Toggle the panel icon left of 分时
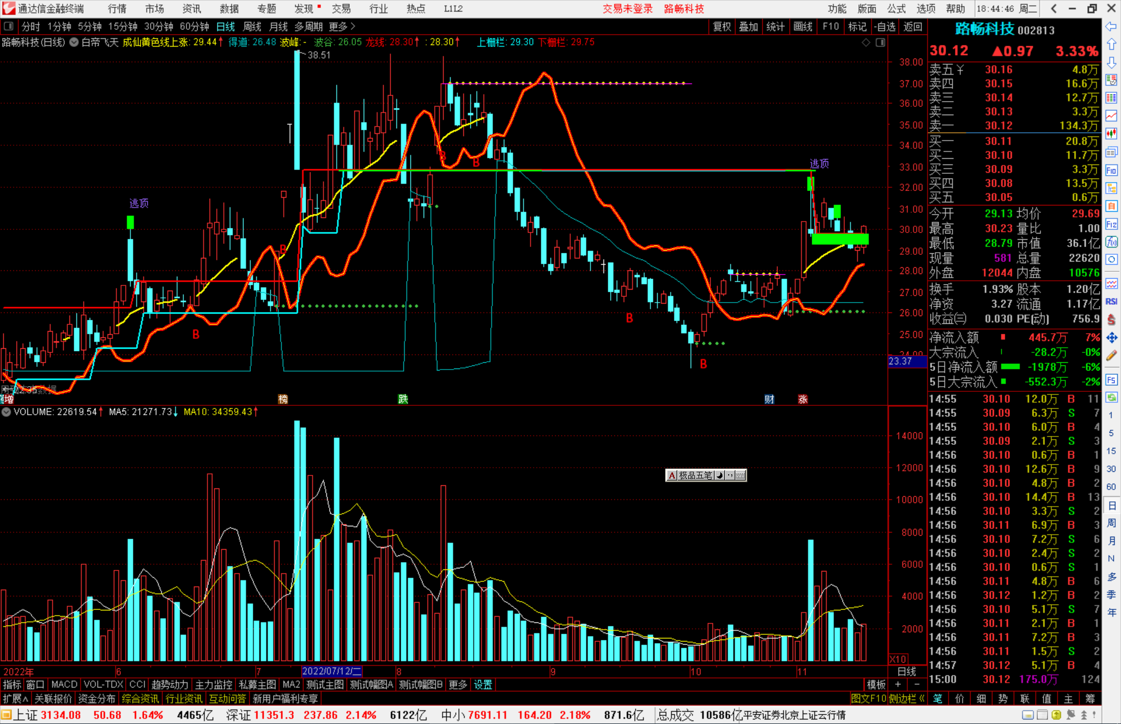1121x724 pixels. pos(9,26)
